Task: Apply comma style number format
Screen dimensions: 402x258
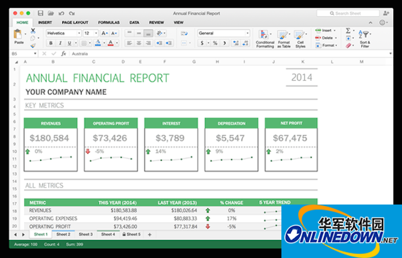Action: [224, 43]
